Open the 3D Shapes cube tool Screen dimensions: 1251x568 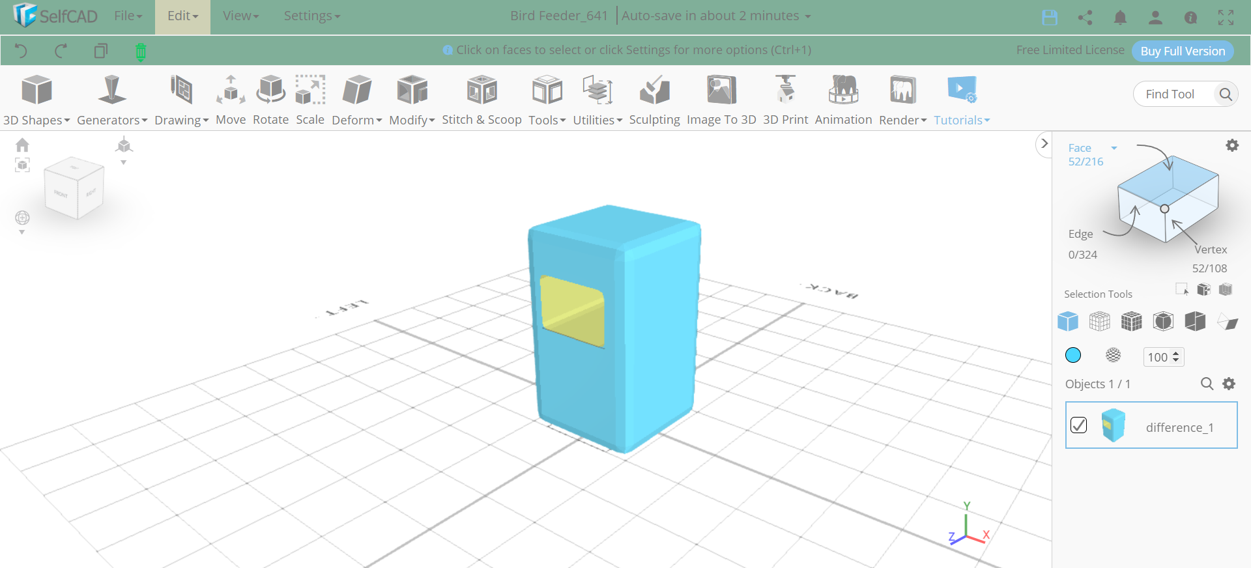[x=36, y=90]
